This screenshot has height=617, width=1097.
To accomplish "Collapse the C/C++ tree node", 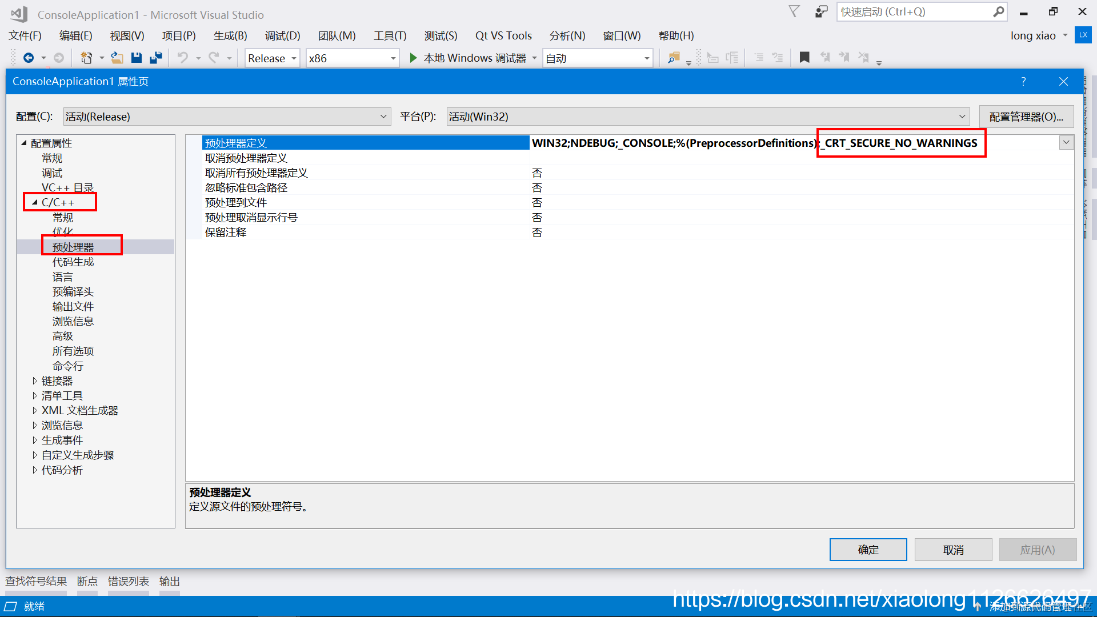I will click(x=35, y=202).
